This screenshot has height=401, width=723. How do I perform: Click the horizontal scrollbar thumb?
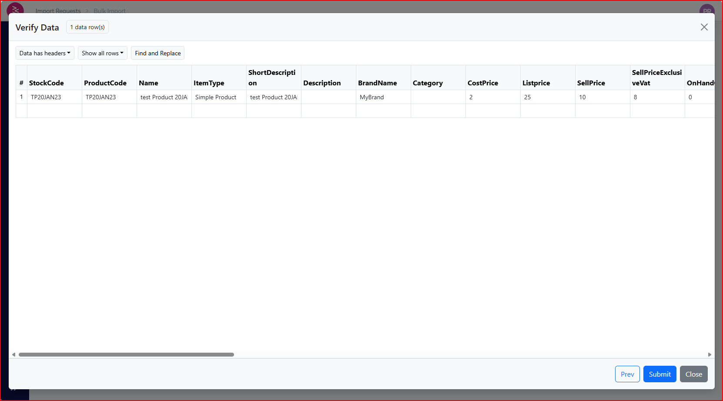point(126,354)
